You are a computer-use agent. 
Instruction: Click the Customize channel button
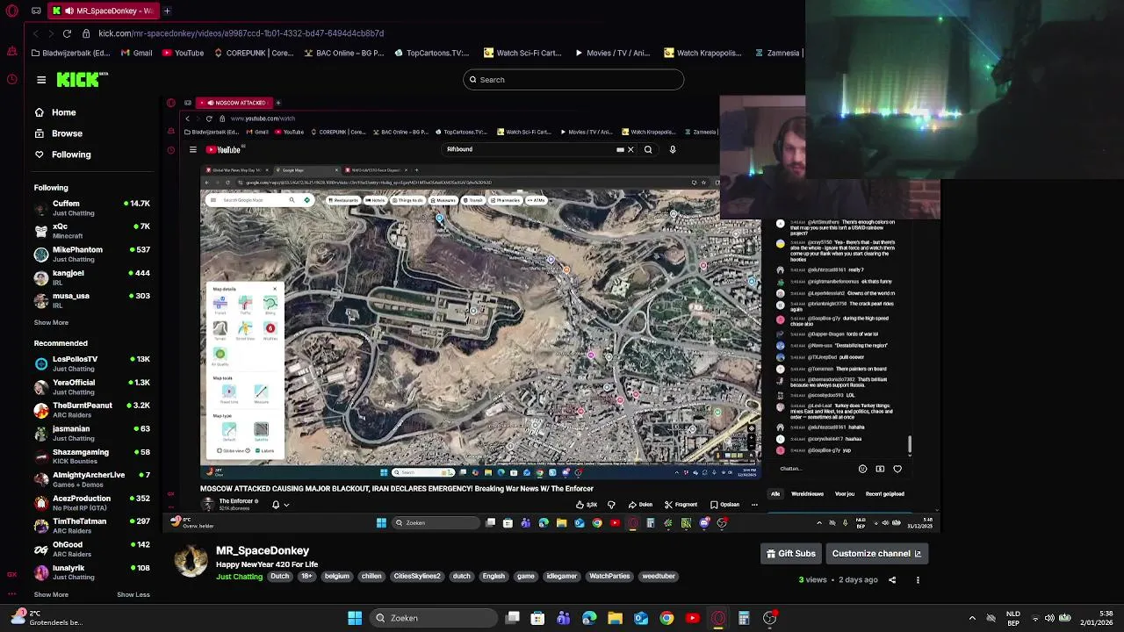(x=876, y=554)
